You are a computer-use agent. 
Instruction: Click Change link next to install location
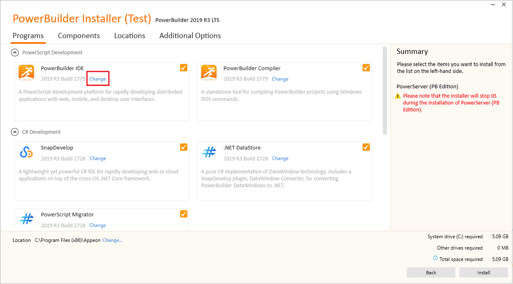[112, 240]
